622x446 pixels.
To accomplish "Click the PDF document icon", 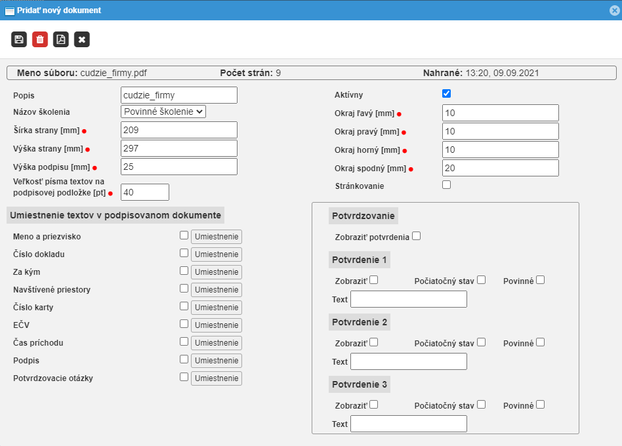I will pos(61,39).
